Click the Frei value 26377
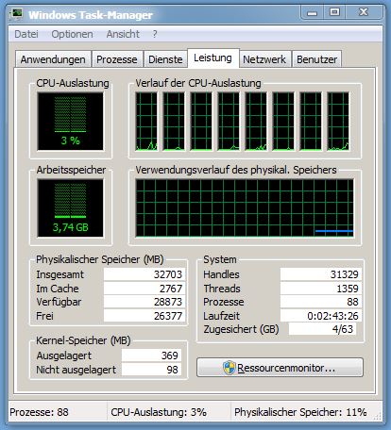This screenshot has width=391, height=430. [144, 316]
